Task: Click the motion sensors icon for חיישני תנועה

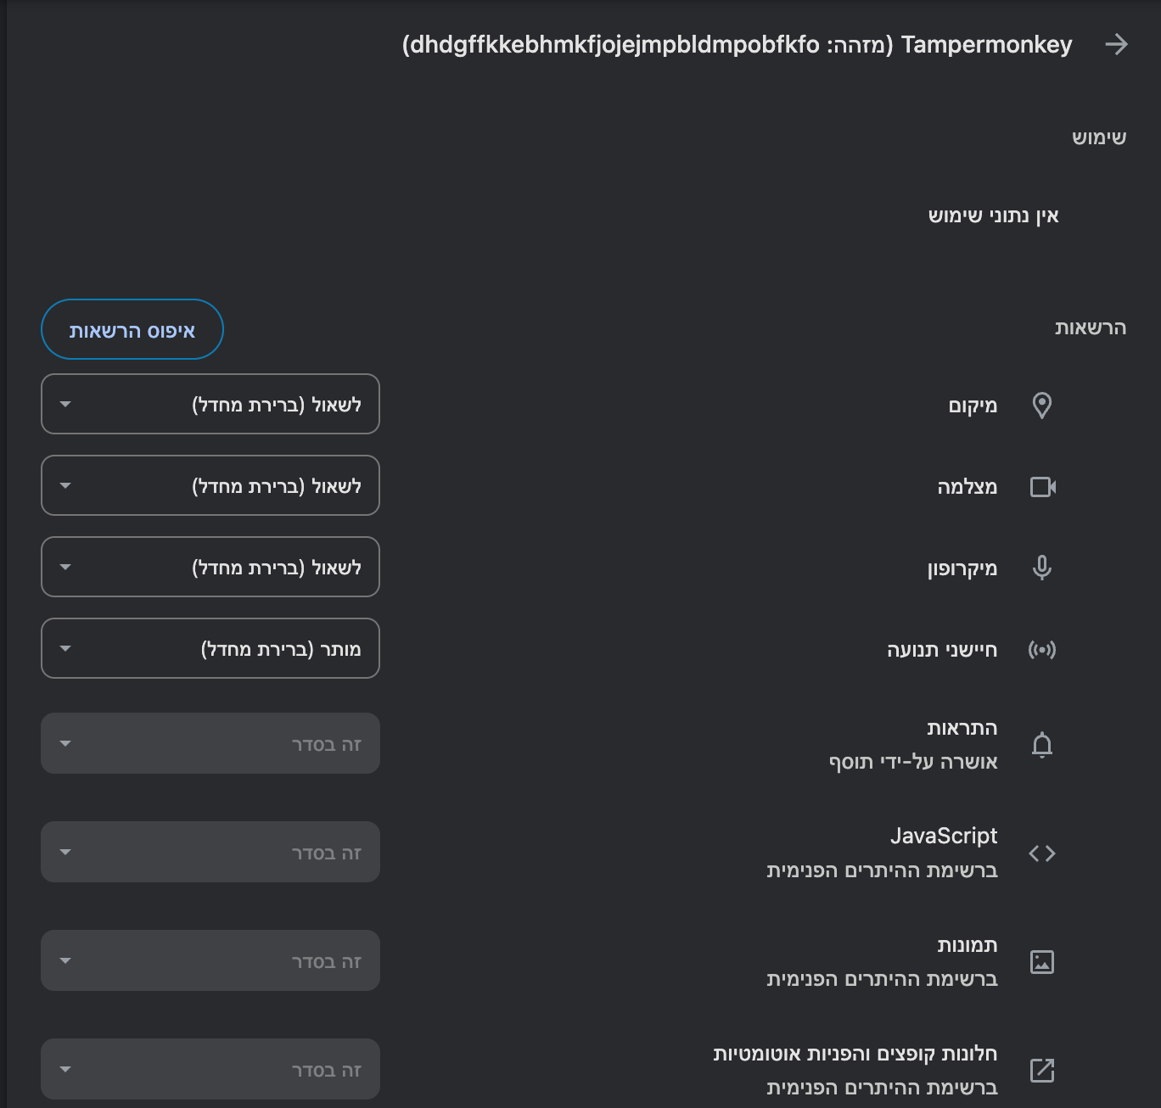Action: (x=1042, y=650)
